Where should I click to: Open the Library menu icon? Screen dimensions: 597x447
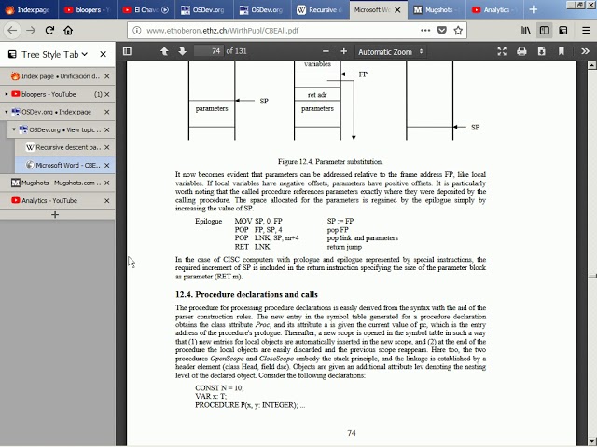tap(526, 31)
